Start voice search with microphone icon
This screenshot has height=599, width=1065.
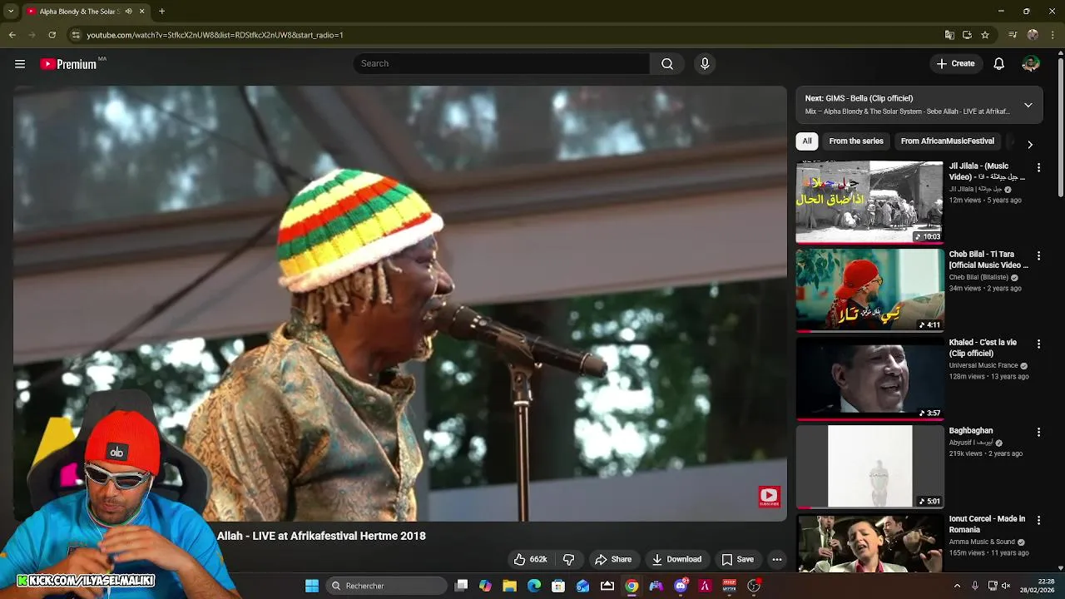point(705,64)
